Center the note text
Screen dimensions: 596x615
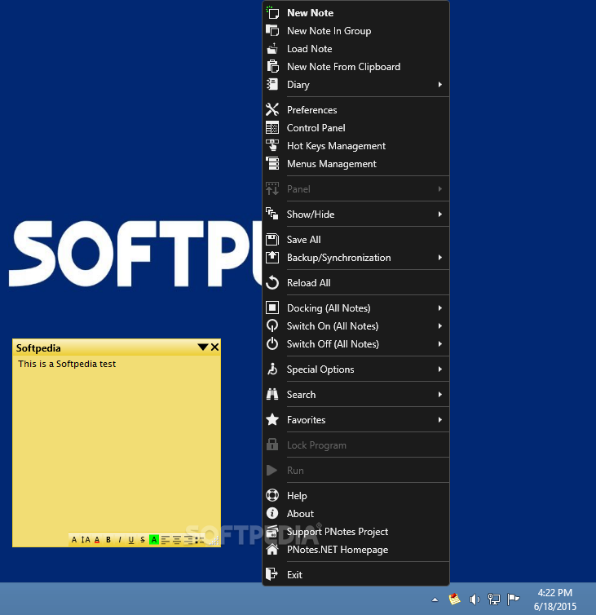click(177, 540)
